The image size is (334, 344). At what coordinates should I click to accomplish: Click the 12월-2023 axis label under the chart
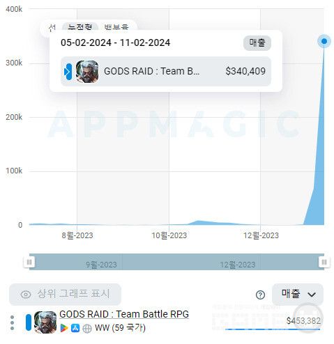[x=261, y=235]
